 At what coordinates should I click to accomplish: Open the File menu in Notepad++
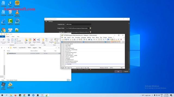[x=62, y=38]
